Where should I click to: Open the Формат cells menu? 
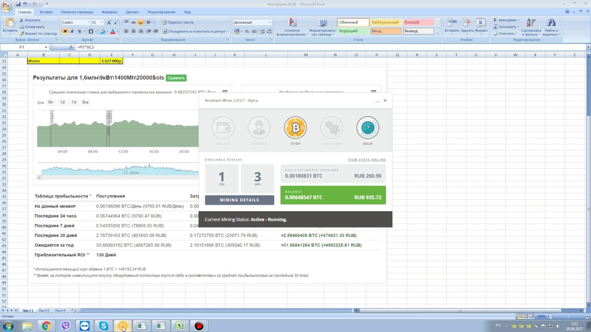(481, 26)
